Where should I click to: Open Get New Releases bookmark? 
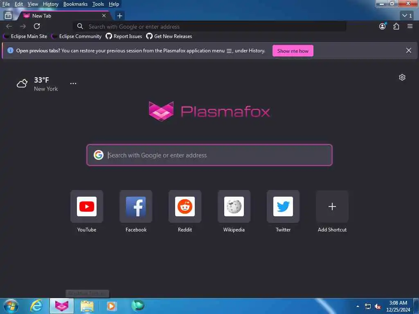click(169, 36)
